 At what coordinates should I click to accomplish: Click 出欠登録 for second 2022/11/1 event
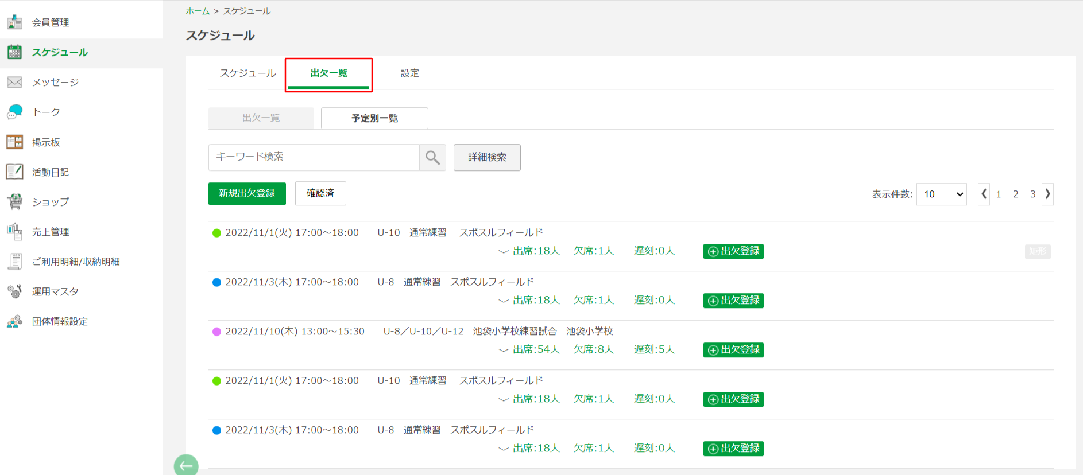tap(733, 399)
